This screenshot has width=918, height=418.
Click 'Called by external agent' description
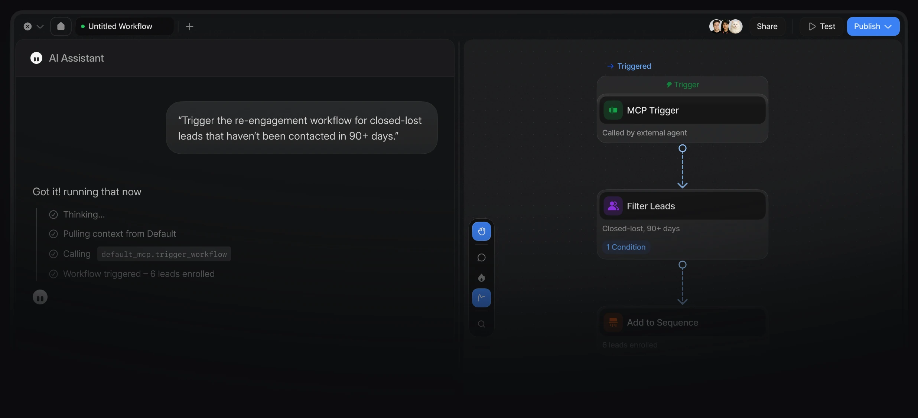[644, 133]
